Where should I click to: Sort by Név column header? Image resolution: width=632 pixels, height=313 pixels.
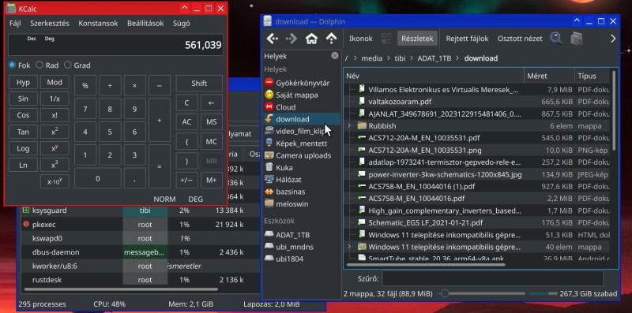434,76
